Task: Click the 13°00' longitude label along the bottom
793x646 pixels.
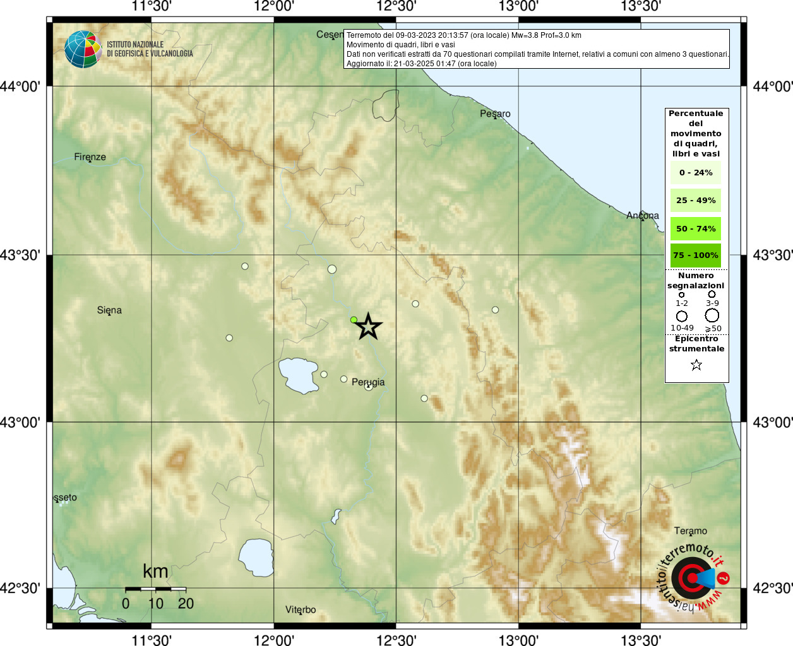Action: coord(518,640)
